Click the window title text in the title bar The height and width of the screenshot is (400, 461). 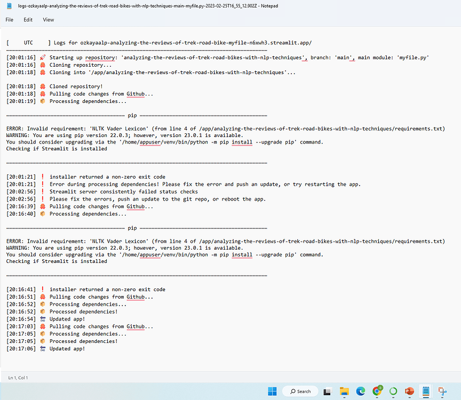pos(148,5)
